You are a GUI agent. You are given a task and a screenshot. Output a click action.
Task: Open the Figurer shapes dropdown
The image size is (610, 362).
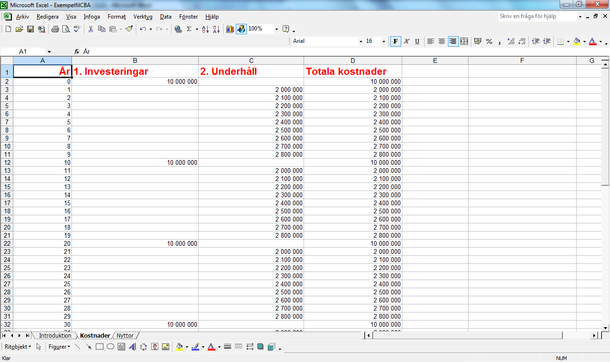click(x=59, y=347)
